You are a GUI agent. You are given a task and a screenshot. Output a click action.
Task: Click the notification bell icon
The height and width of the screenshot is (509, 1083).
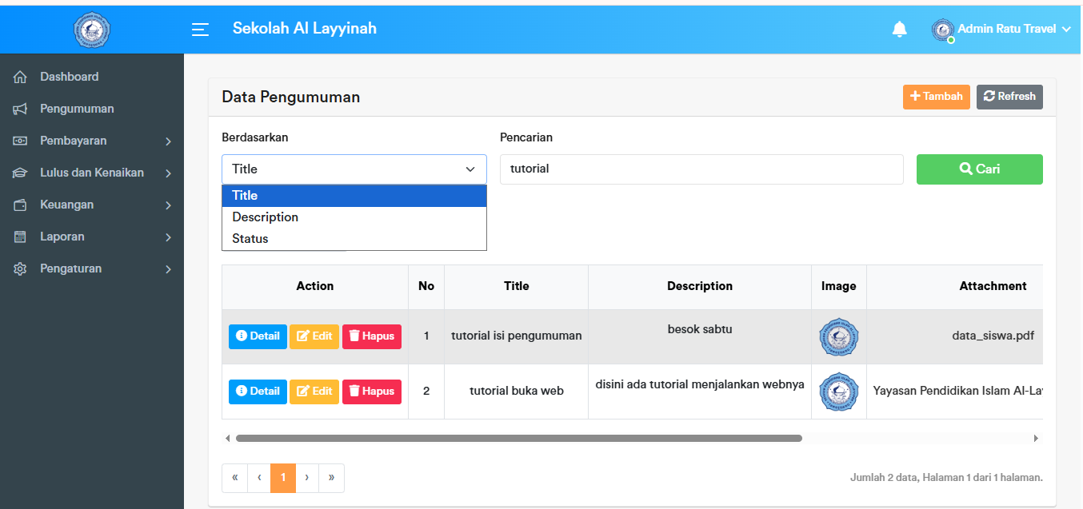pyautogui.click(x=900, y=30)
